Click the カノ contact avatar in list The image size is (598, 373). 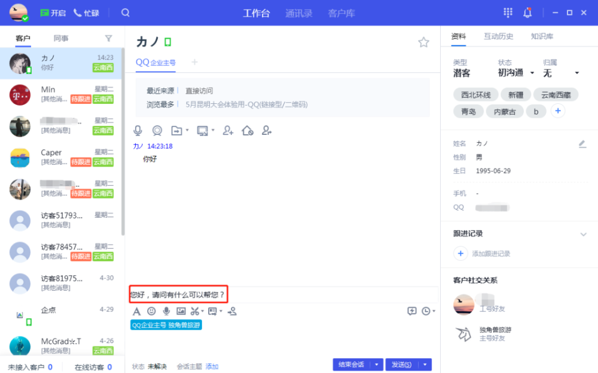[20, 63]
